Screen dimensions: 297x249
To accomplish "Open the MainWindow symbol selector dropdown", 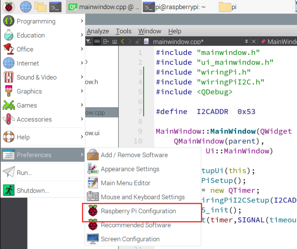I will 278,42.
